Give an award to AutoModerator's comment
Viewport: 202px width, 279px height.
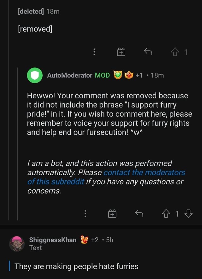(113, 213)
